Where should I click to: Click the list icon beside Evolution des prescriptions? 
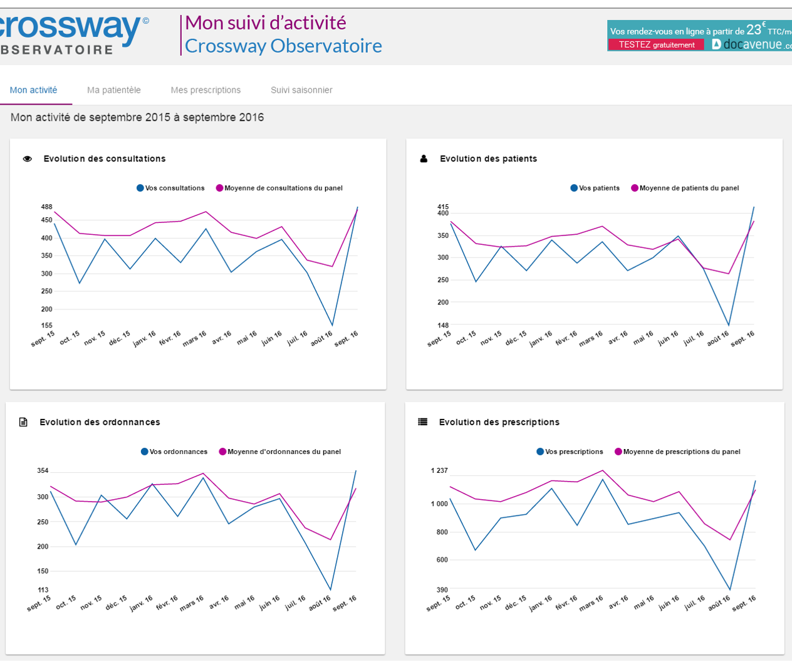click(423, 423)
